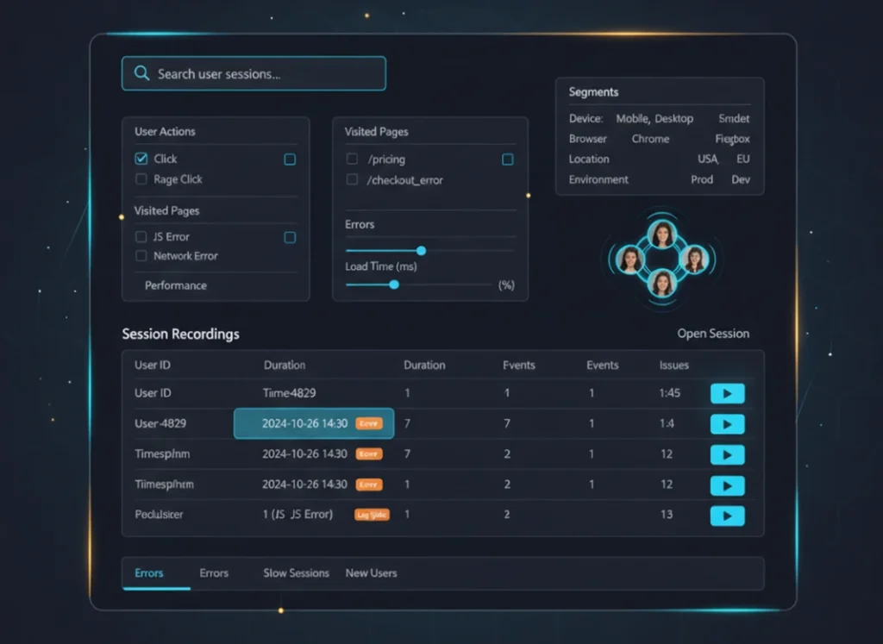Play the session with 1:45 issues
Screen dimensions: 883x644
click(x=727, y=394)
